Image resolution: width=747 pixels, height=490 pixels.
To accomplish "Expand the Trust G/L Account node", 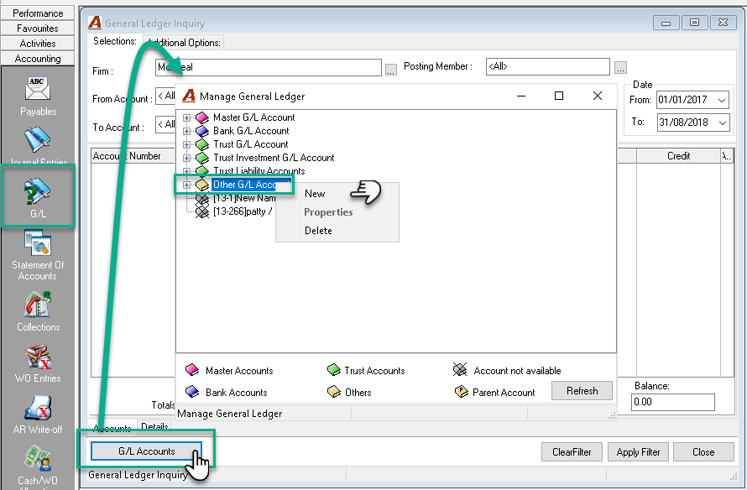I will click(x=186, y=144).
